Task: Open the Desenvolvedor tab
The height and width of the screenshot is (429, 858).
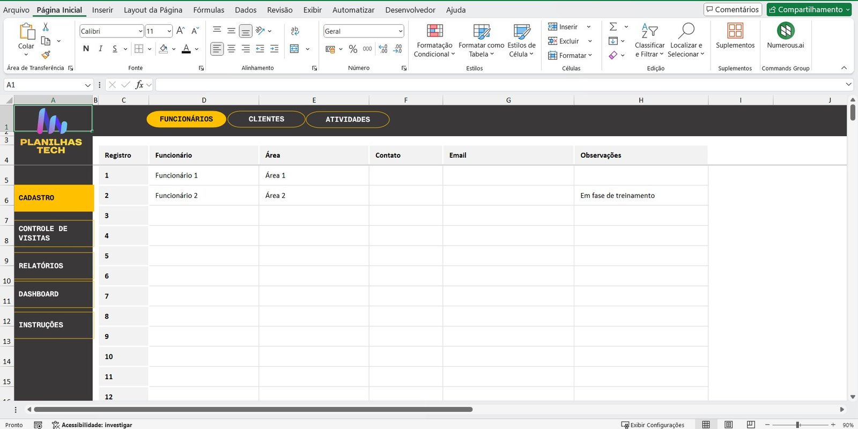Action: click(410, 10)
